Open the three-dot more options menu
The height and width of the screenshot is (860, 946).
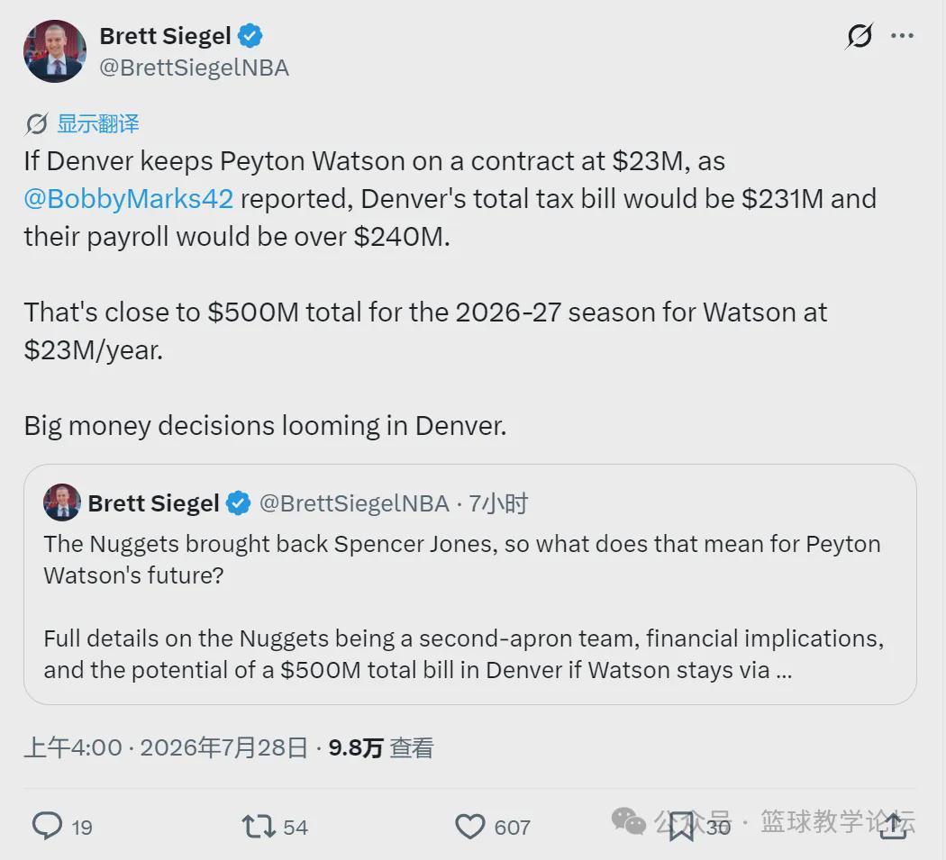(902, 36)
